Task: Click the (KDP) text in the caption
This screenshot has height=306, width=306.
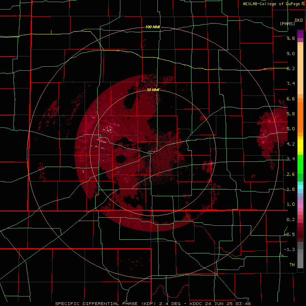Action: tap(149, 304)
